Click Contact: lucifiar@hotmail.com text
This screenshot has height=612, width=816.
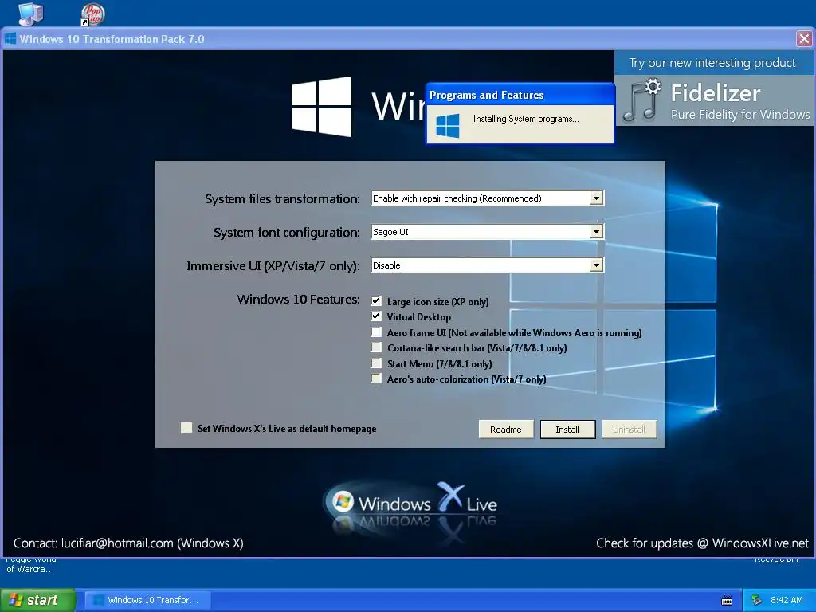(x=128, y=543)
